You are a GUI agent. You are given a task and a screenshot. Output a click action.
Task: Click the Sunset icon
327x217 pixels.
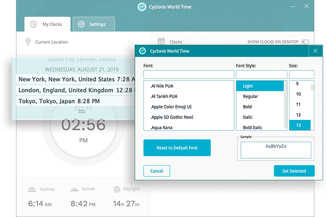74,189
